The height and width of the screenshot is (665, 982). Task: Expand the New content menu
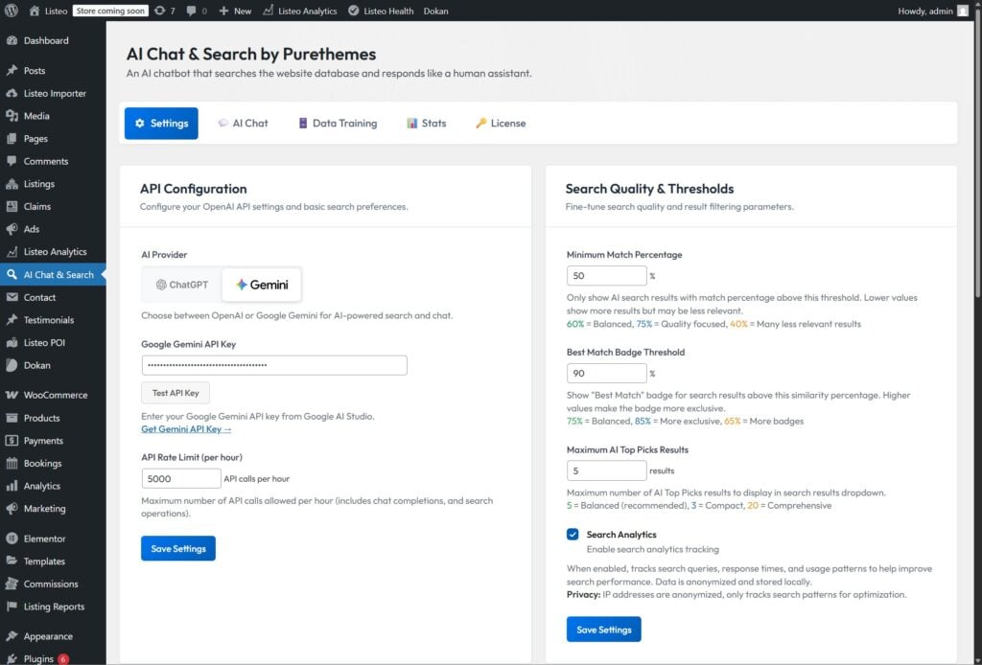[235, 11]
